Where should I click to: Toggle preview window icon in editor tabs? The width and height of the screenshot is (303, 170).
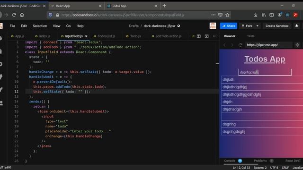point(206,36)
